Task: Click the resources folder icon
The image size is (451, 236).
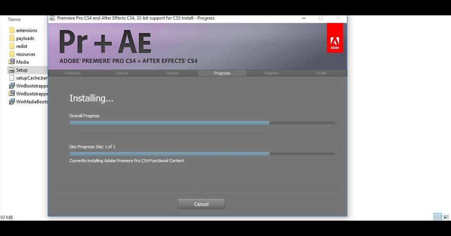Action: click(x=12, y=54)
